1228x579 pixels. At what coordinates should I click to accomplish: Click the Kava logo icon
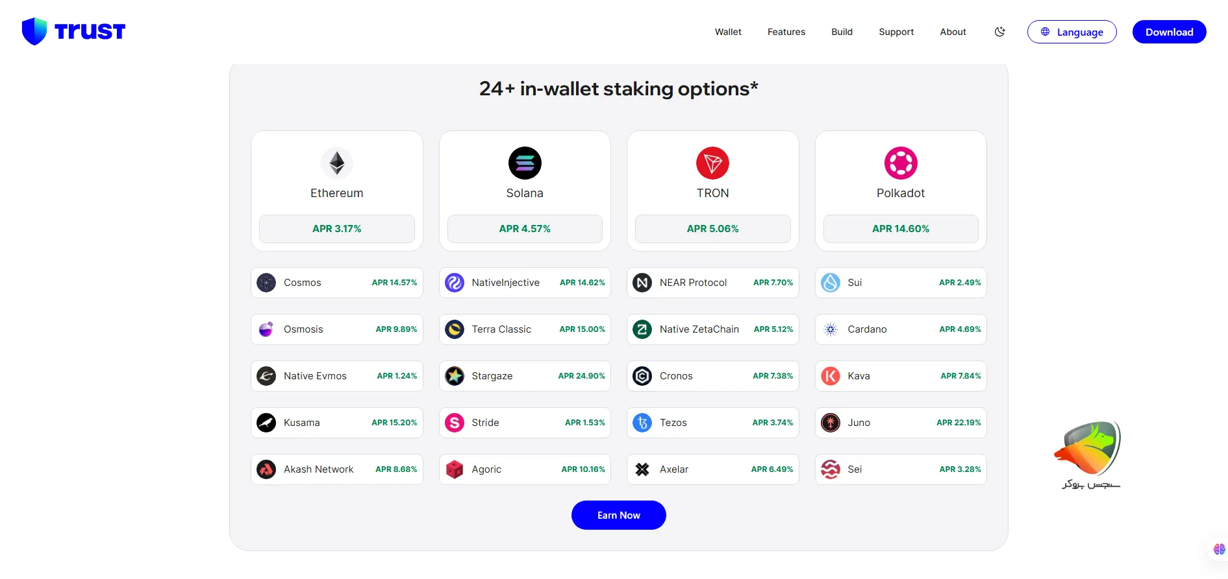tap(831, 376)
